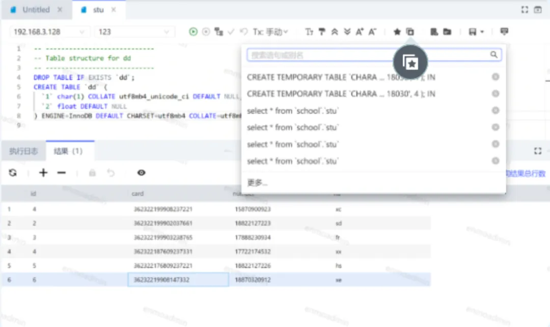Delete a row with the minus icon

[62, 173]
